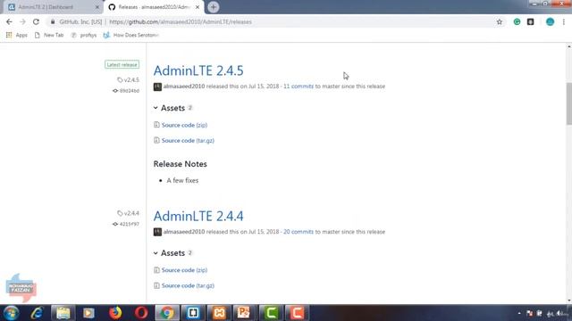572x321 pixels.
Task: Open a new browser tab
Action: (x=214, y=7)
